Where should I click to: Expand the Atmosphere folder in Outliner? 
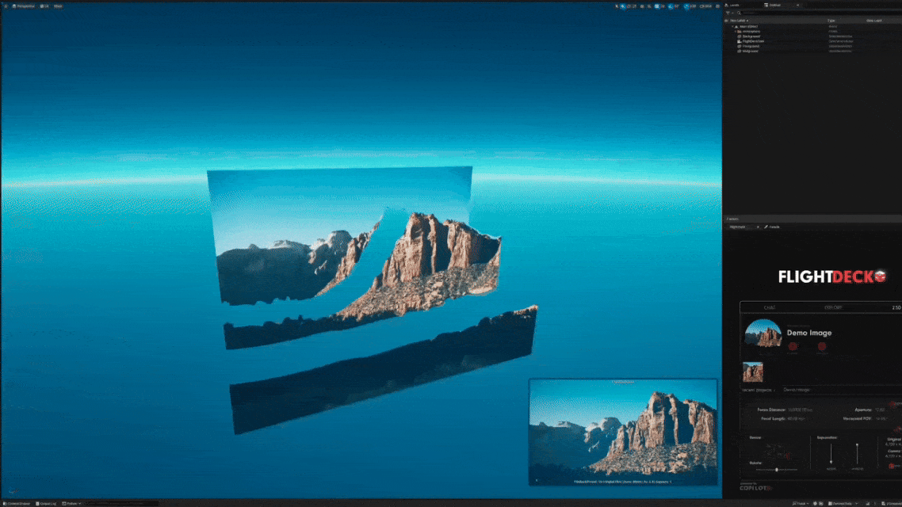point(736,32)
